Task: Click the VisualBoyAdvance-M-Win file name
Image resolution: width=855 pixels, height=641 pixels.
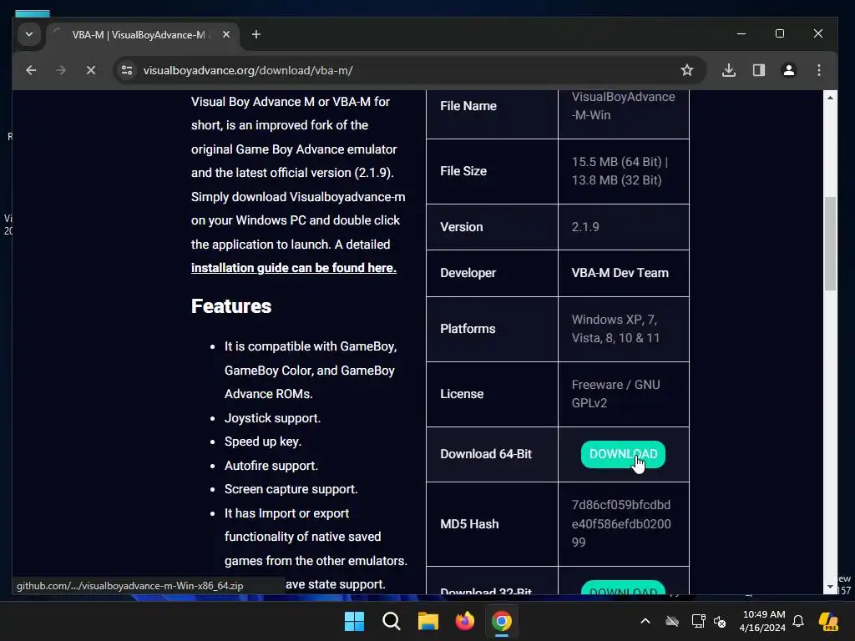Action: pyautogui.click(x=623, y=106)
